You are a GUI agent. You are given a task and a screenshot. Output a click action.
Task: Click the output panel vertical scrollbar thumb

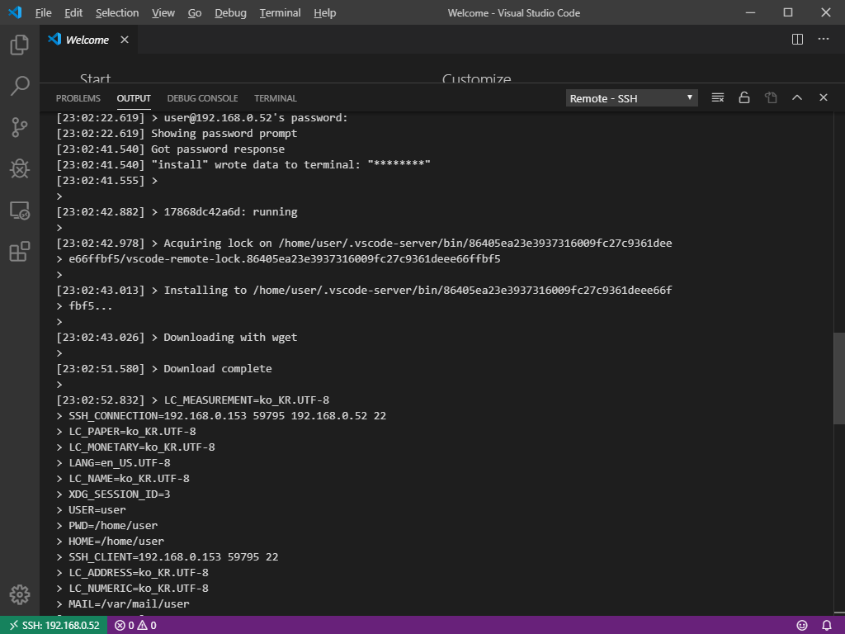(839, 378)
